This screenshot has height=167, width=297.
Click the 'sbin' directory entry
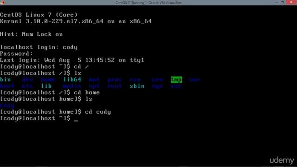pos(137,86)
